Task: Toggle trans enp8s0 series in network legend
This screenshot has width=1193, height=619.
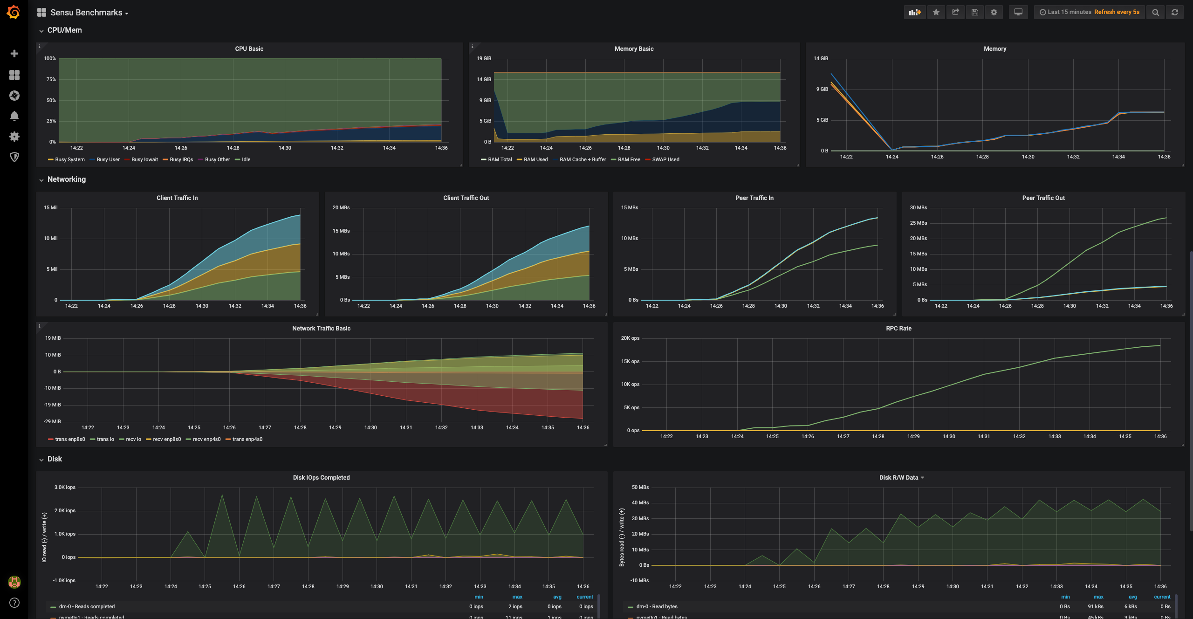Action: click(x=69, y=439)
